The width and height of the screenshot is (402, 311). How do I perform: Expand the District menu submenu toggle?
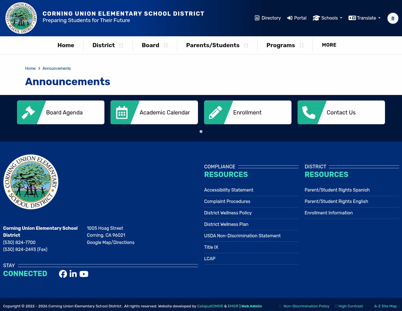tap(121, 45)
